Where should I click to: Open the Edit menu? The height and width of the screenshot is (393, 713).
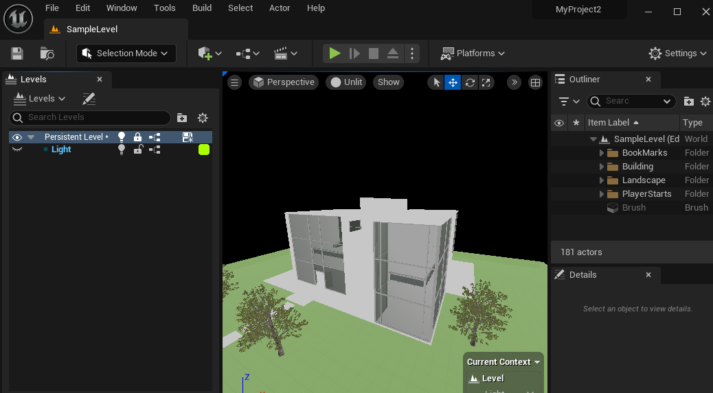[x=82, y=8]
